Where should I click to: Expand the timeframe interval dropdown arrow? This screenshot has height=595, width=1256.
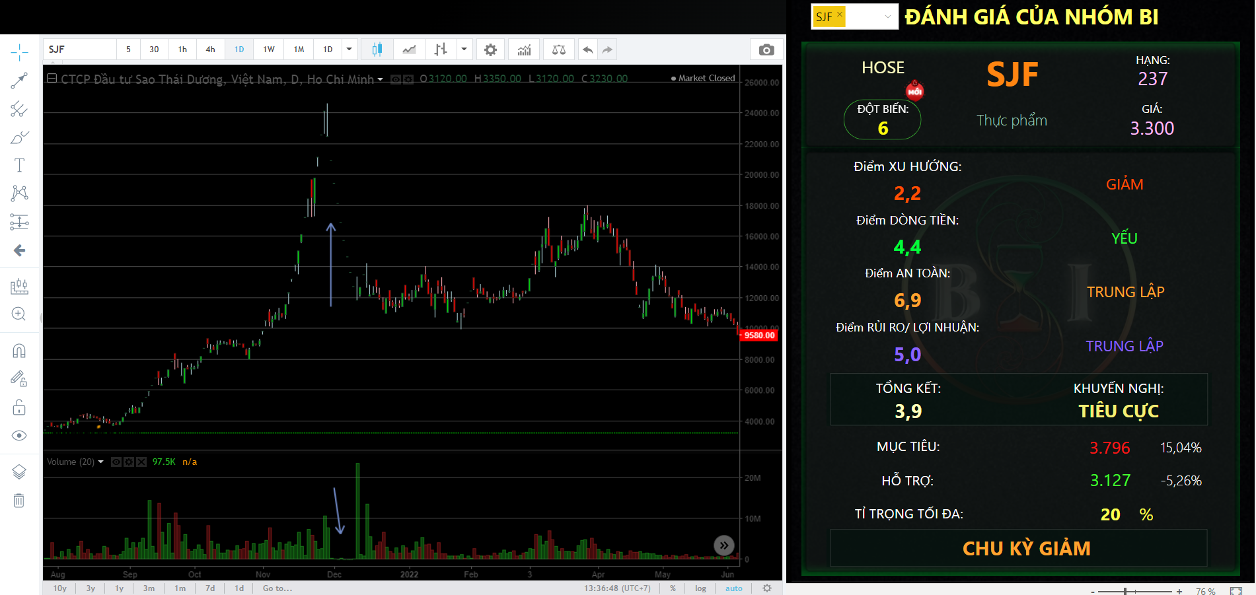coord(349,50)
